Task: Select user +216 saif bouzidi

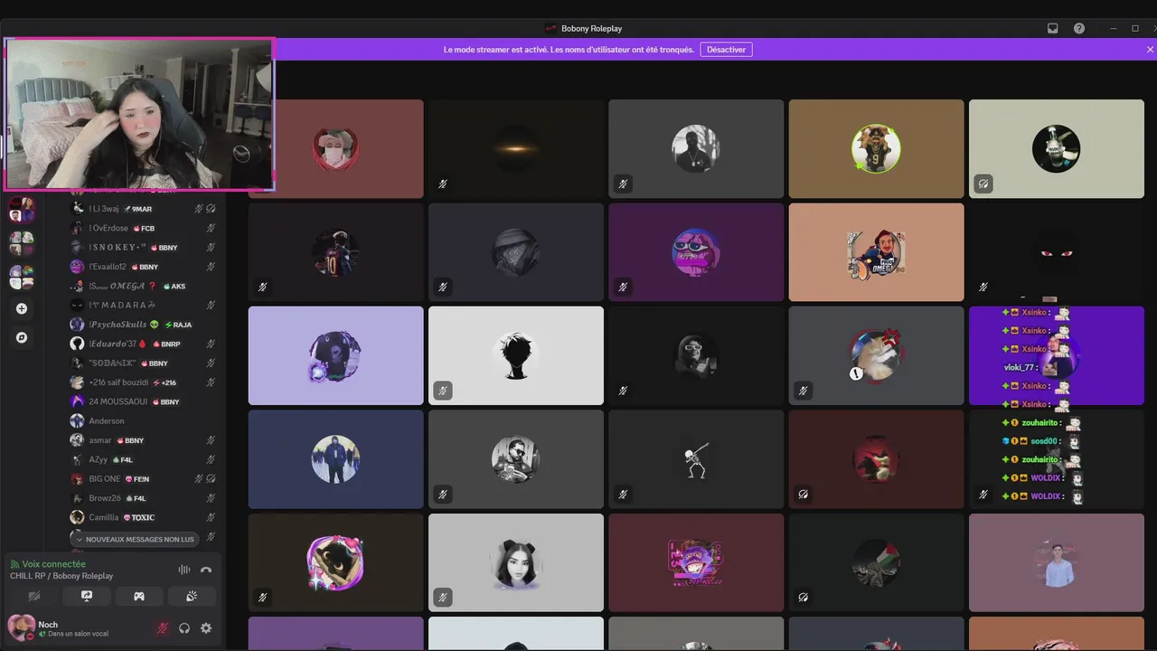Action: pyautogui.click(x=143, y=382)
